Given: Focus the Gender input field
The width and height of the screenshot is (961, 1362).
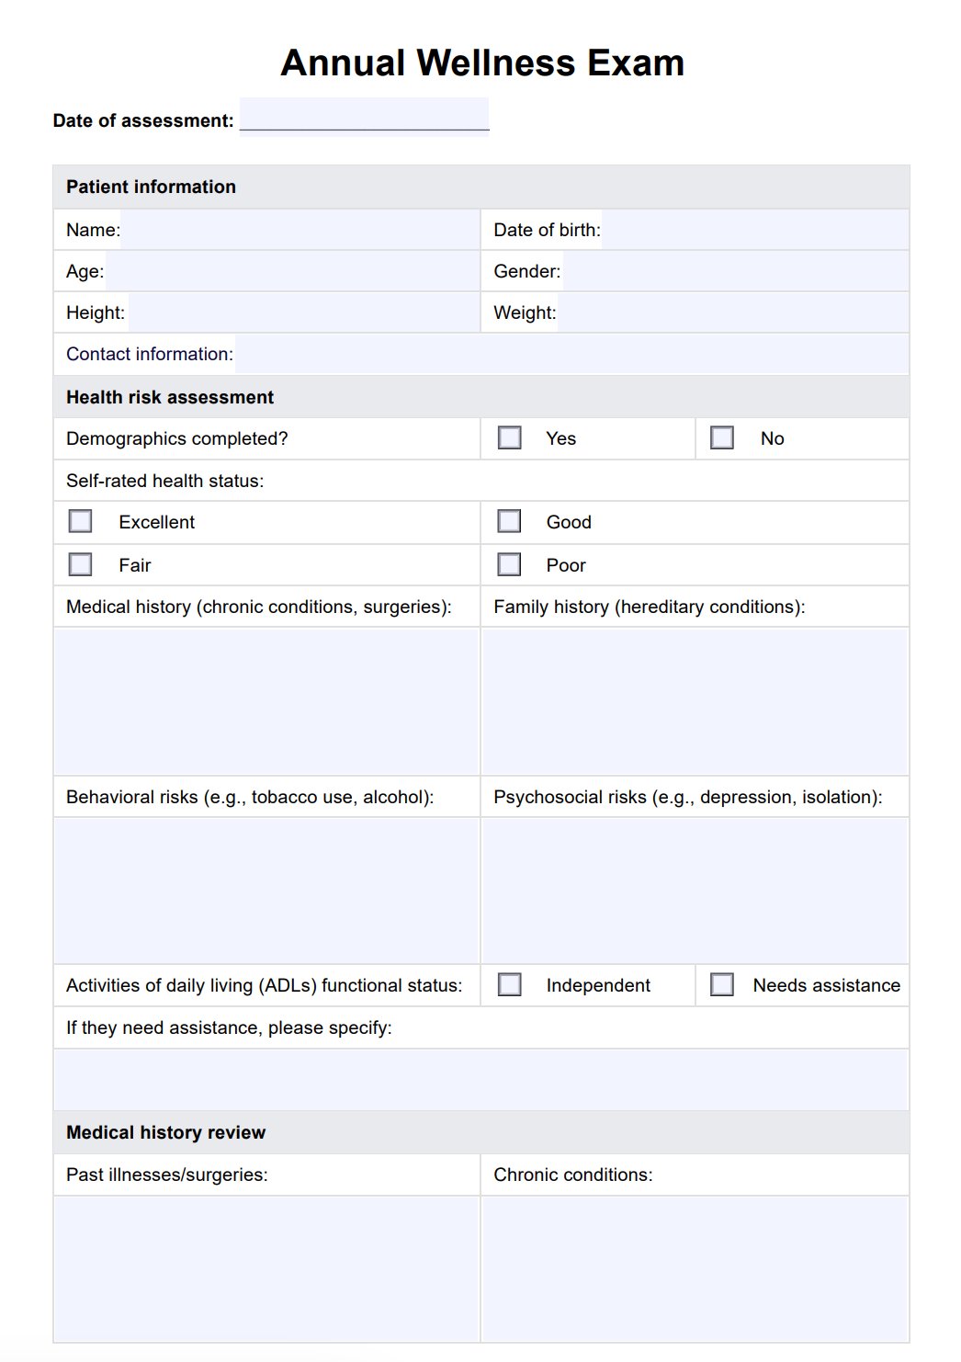Looking at the screenshot, I should [734, 271].
